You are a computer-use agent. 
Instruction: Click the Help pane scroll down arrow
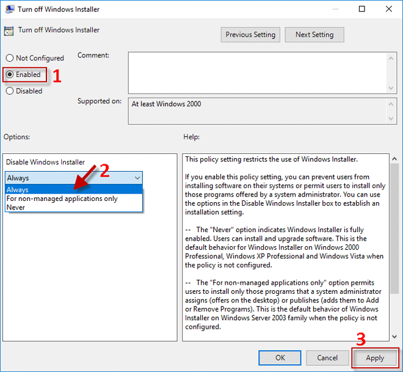click(394, 337)
